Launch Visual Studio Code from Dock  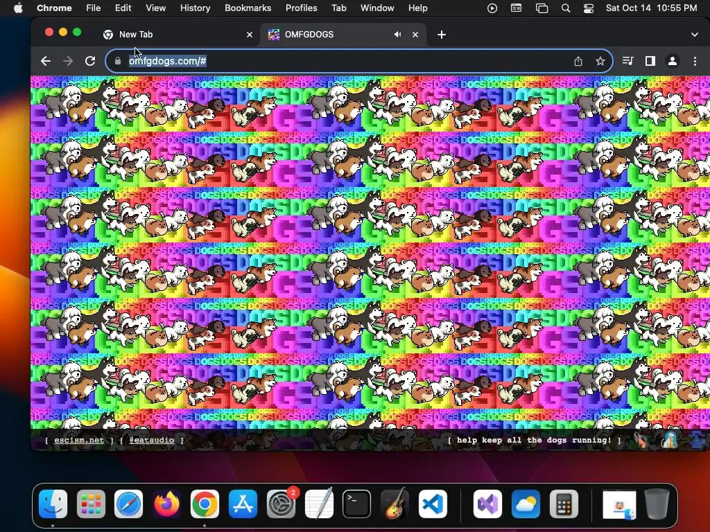pos(433,504)
